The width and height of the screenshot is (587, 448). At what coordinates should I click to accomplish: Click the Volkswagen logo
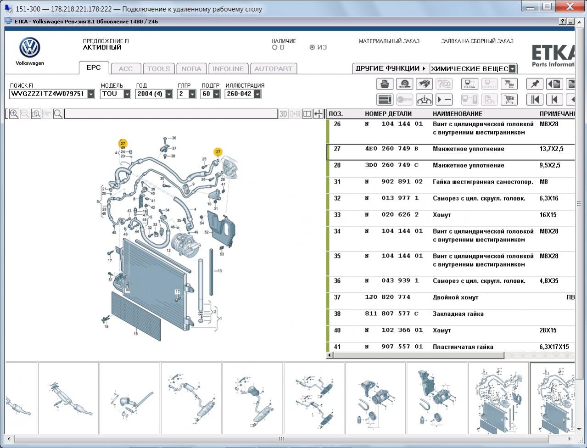[30, 48]
